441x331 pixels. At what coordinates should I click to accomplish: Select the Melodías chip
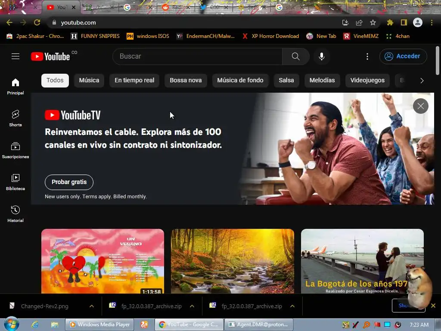coord(322,81)
